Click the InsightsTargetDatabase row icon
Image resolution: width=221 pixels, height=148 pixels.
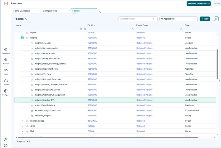[x=32, y=105]
